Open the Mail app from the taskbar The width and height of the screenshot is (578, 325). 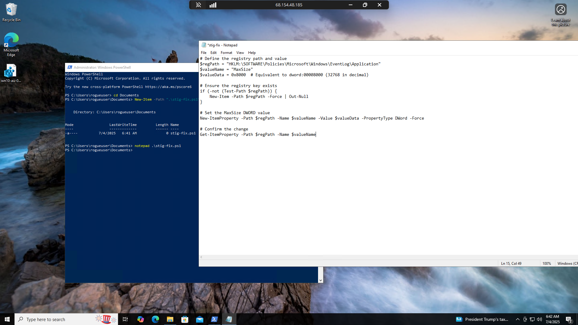pos(199,319)
